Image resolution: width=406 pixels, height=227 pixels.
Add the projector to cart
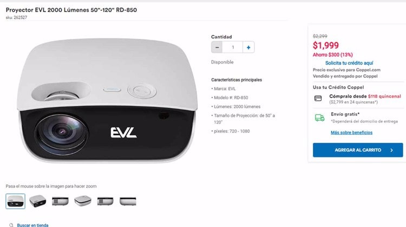pos(358,150)
